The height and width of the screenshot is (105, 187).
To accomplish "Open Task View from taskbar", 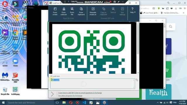I will [57, 102].
